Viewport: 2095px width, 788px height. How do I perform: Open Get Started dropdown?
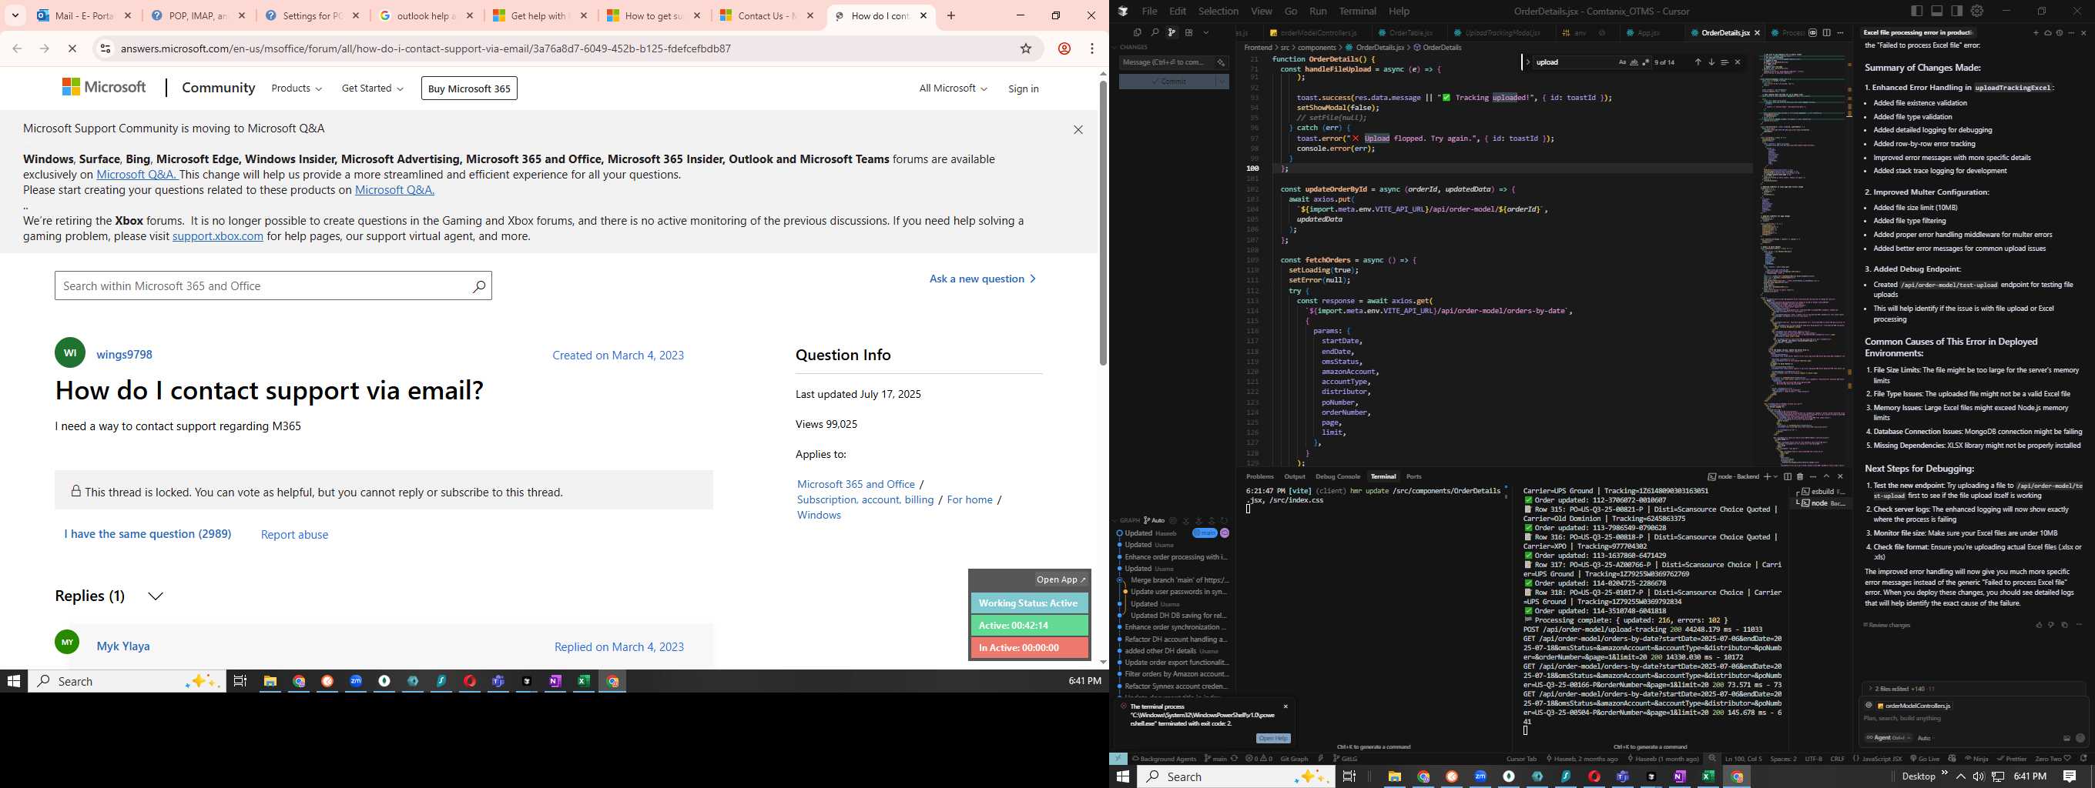(372, 88)
